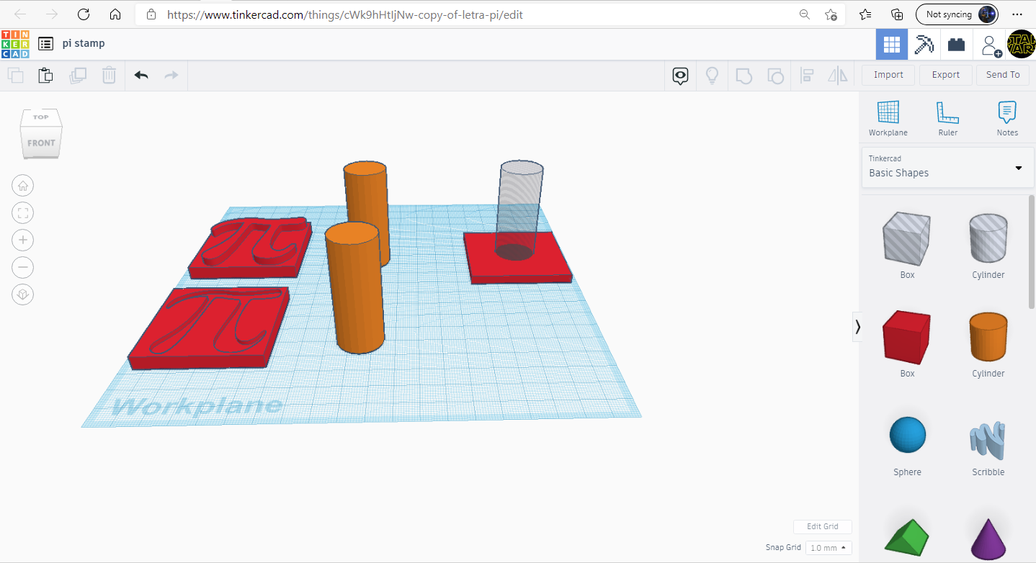The height and width of the screenshot is (563, 1036).
Task: Expand the Basic Shapes library dropdown
Action: click(x=947, y=167)
